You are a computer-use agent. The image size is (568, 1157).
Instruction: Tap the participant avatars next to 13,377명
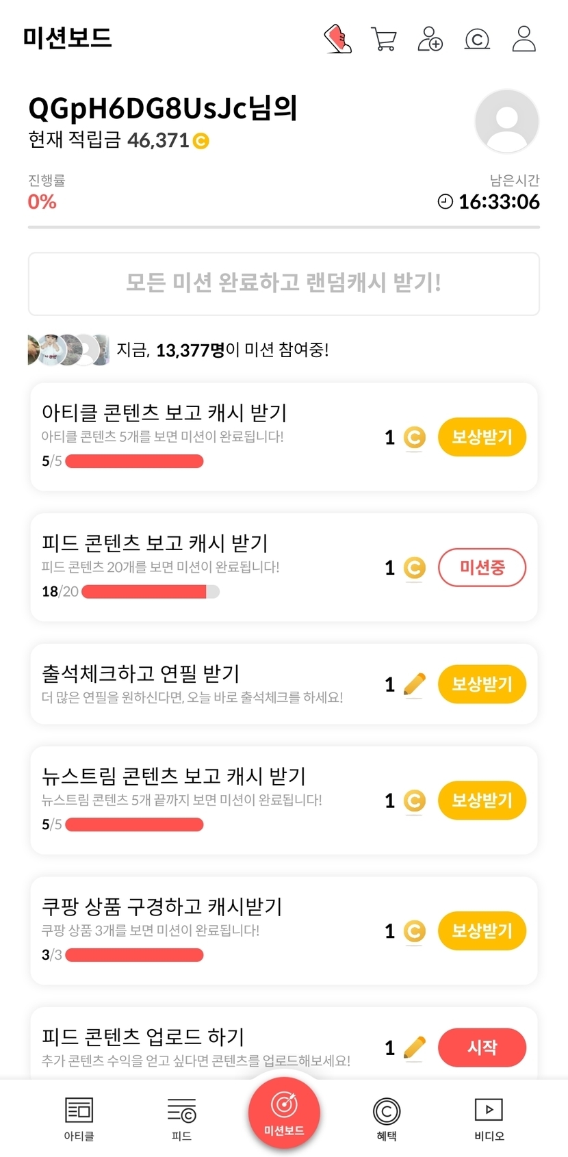click(x=68, y=350)
